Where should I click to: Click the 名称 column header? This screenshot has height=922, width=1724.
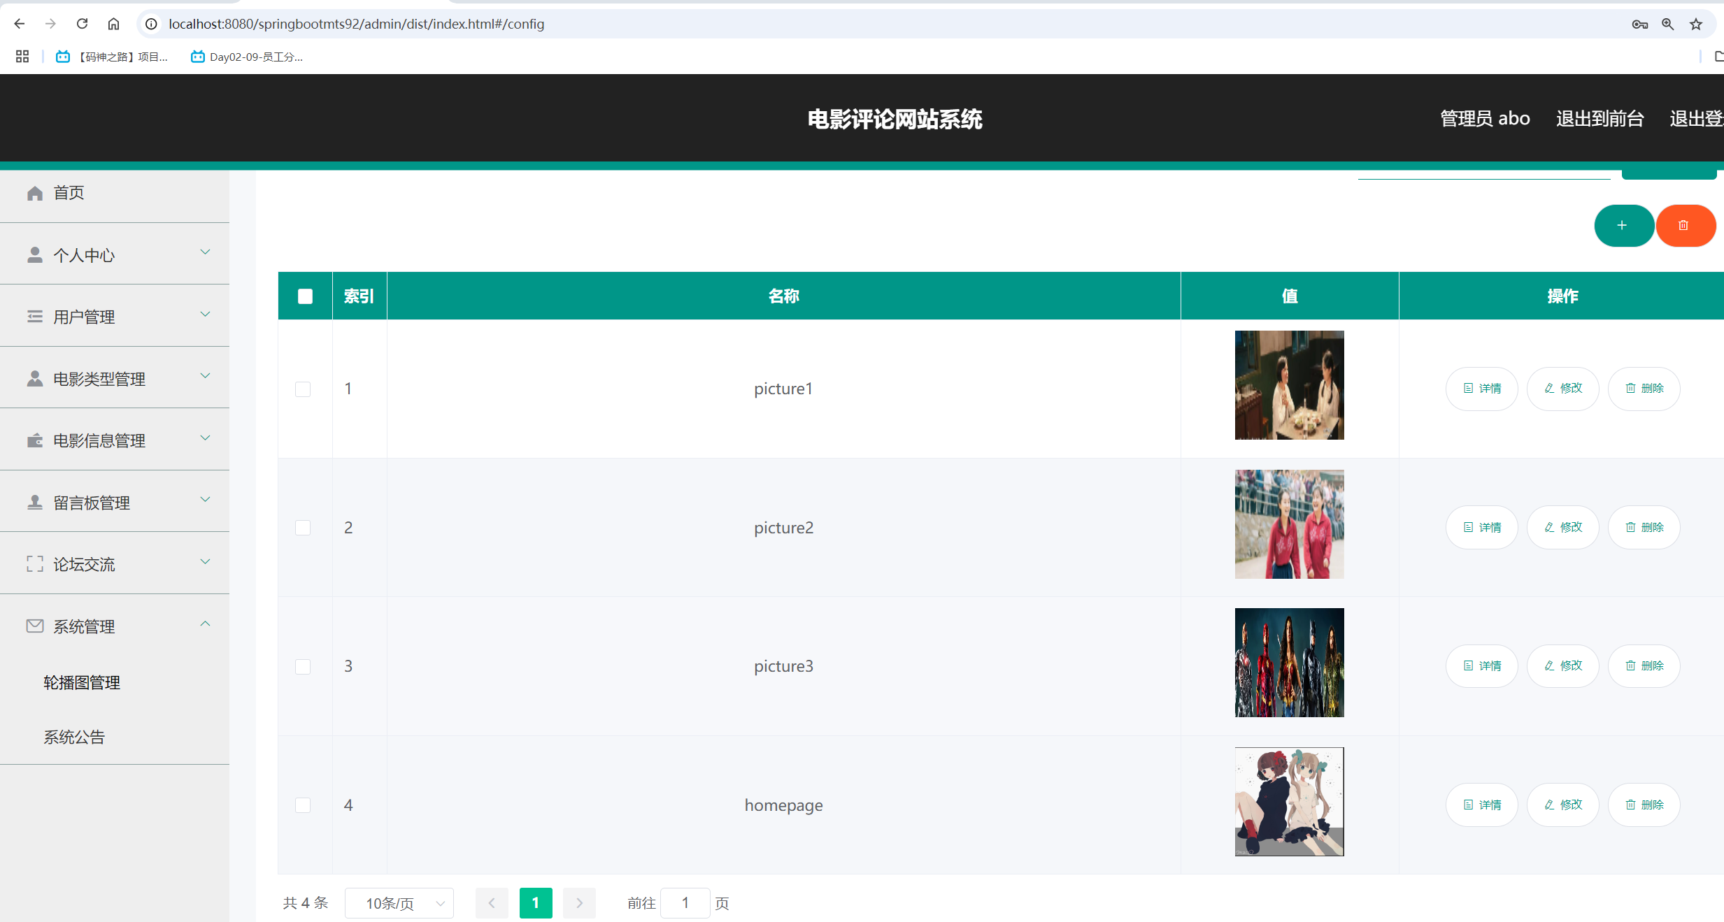[783, 296]
